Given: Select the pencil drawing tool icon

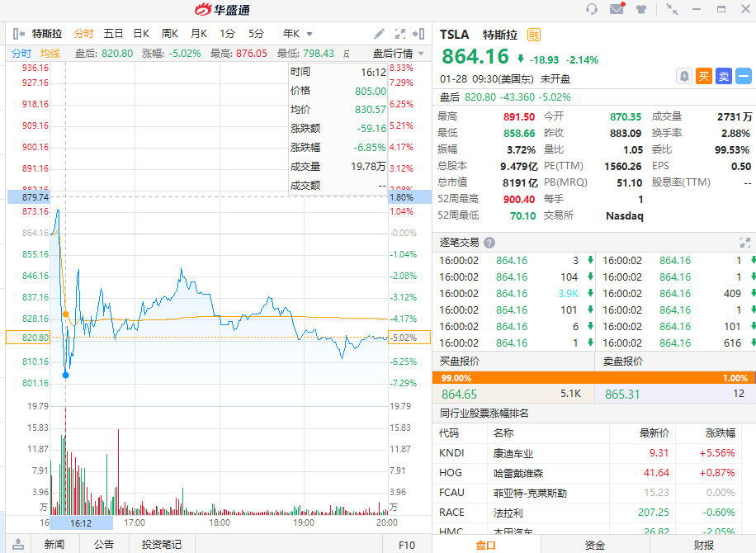Looking at the screenshot, I should tap(380, 34).
